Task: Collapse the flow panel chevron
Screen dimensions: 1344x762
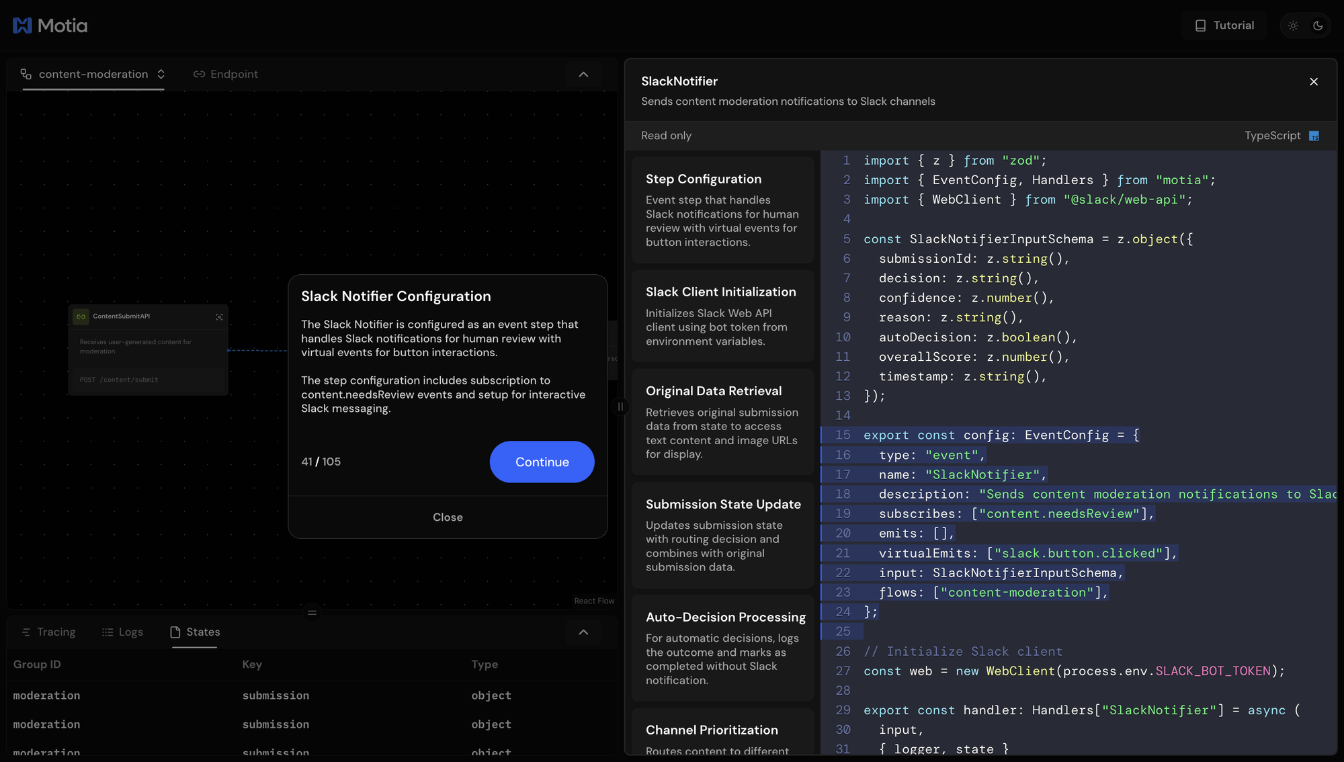Action: pyautogui.click(x=583, y=75)
